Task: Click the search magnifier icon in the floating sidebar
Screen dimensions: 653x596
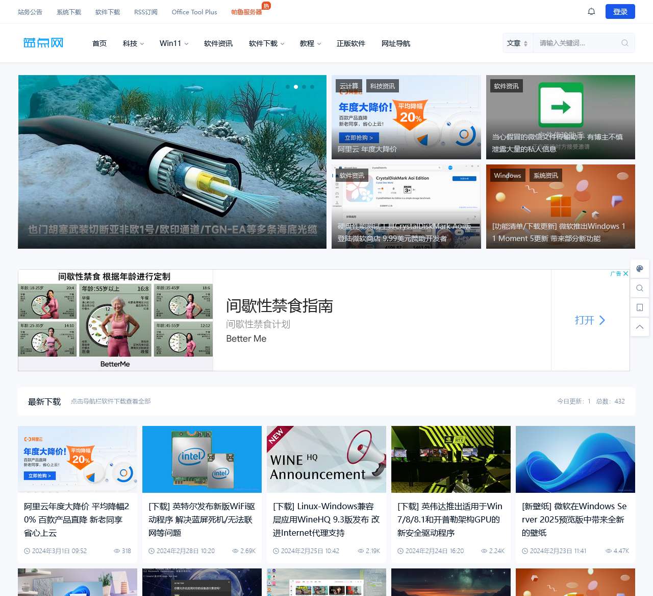Action: [640, 288]
